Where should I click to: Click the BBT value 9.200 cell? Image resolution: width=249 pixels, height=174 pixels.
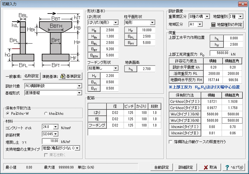pyautogui.click(x=109, y=49)
